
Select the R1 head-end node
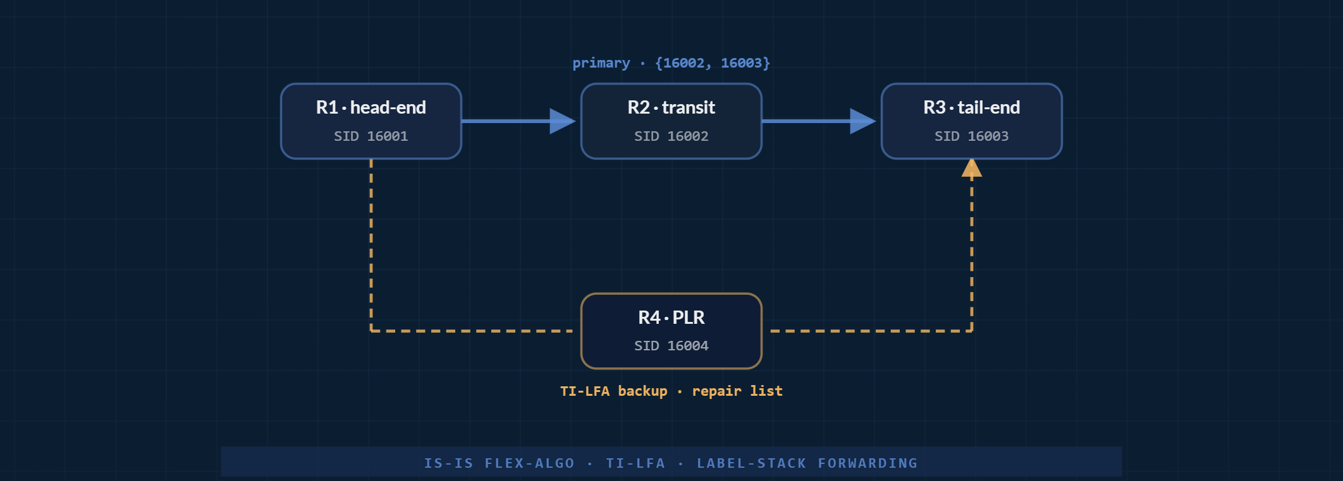pyautogui.click(x=371, y=121)
